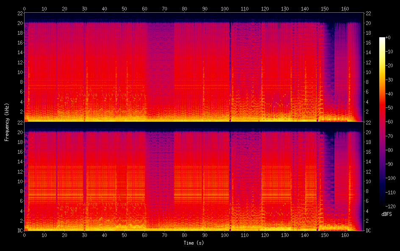Image resolution: width=400 pixels, height=251 pixels.
Task: Click the dBFS label below the color scale
Action: point(386,215)
